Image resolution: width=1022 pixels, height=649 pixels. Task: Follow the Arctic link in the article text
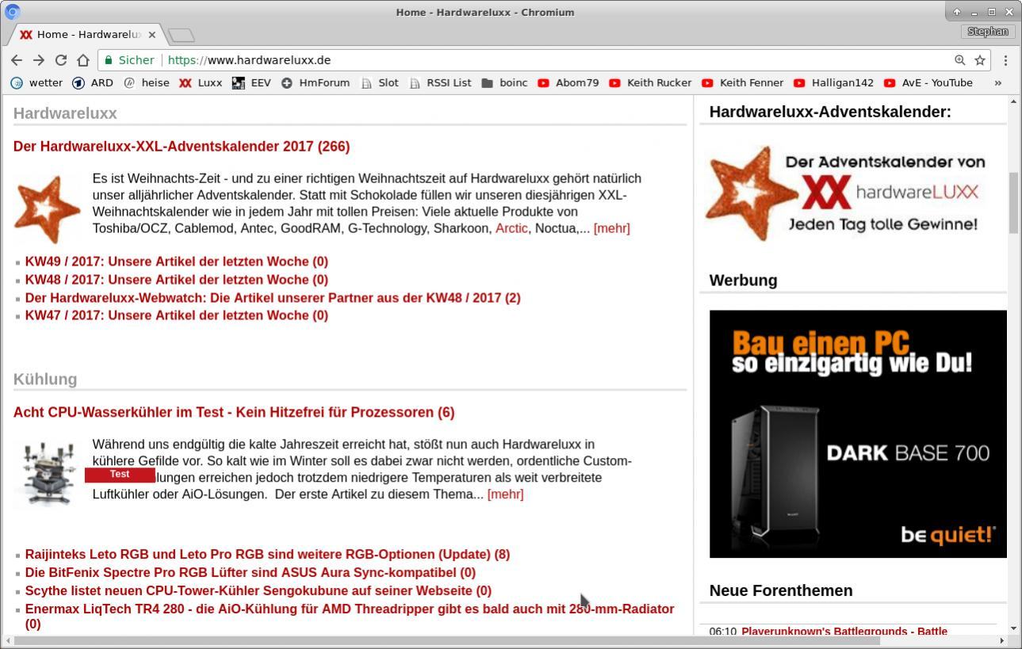point(511,228)
